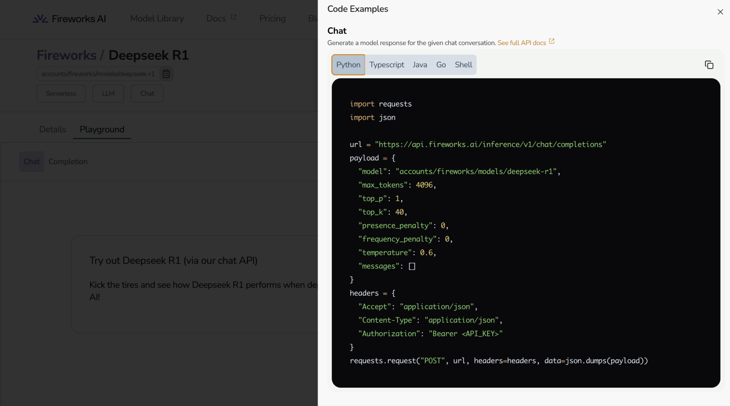Click the Fireworks breadcrumb link
The image size is (730, 406).
(x=67, y=55)
